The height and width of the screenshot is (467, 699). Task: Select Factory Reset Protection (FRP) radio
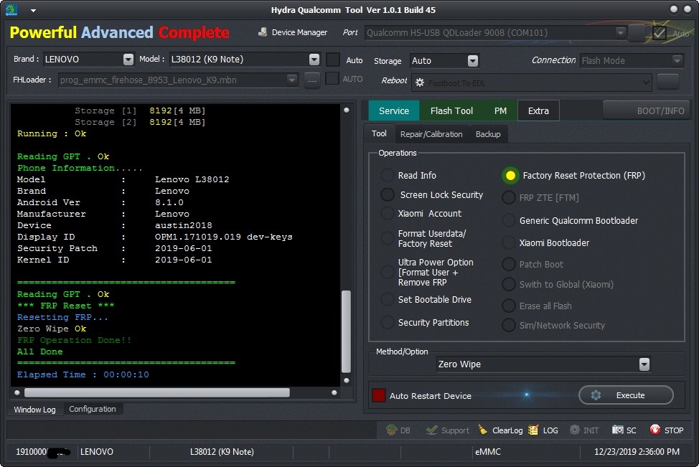pos(510,176)
